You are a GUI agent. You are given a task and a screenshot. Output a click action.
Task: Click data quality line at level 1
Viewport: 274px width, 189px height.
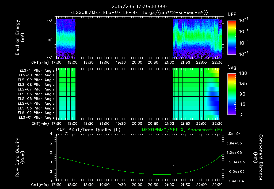pyautogui.click(x=148, y=162)
